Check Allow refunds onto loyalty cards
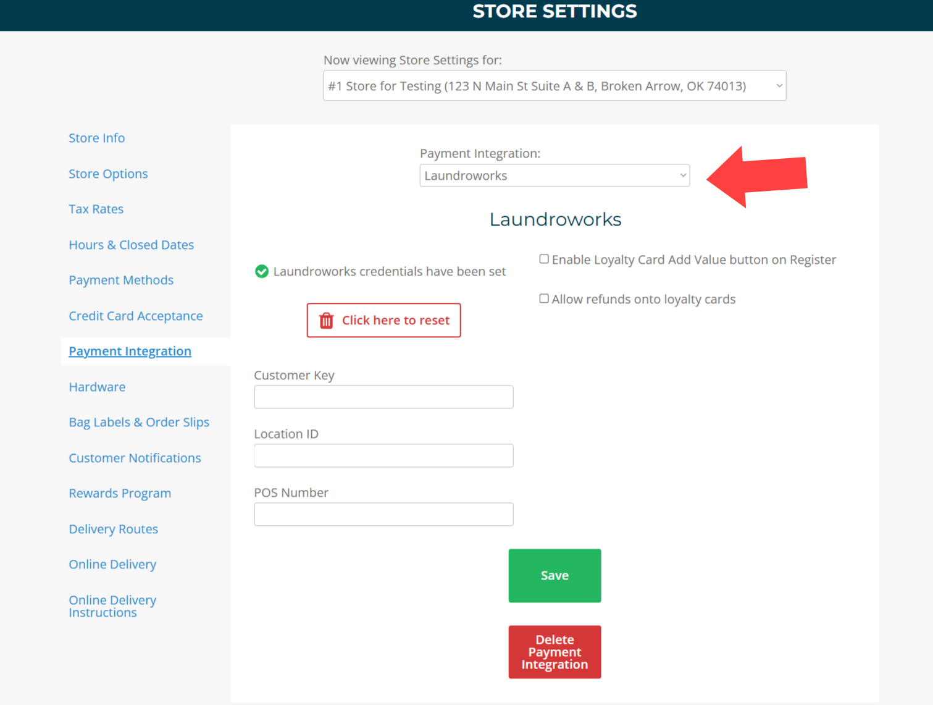 (x=544, y=298)
